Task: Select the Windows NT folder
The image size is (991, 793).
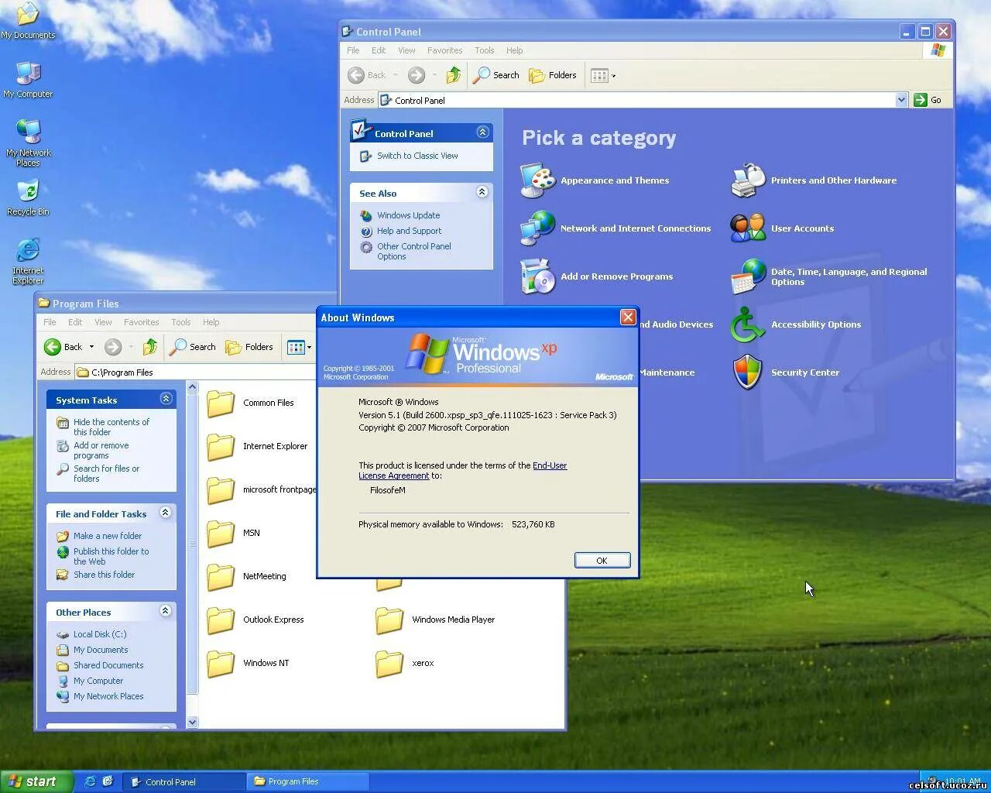Action: 248,663
